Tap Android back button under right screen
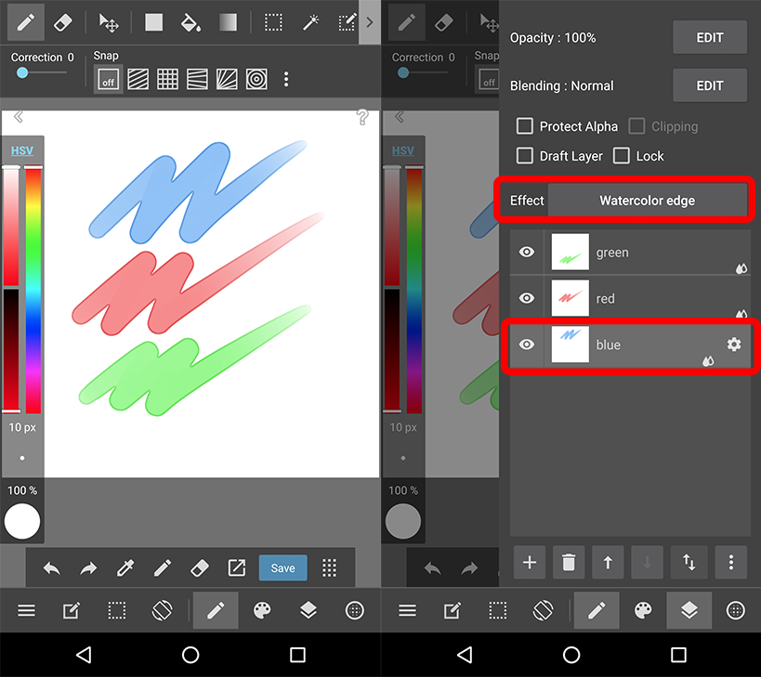The height and width of the screenshot is (677, 761). pyautogui.click(x=465, y=656)
